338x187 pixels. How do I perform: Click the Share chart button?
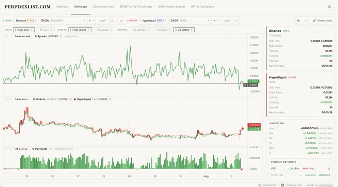[322, 20]
